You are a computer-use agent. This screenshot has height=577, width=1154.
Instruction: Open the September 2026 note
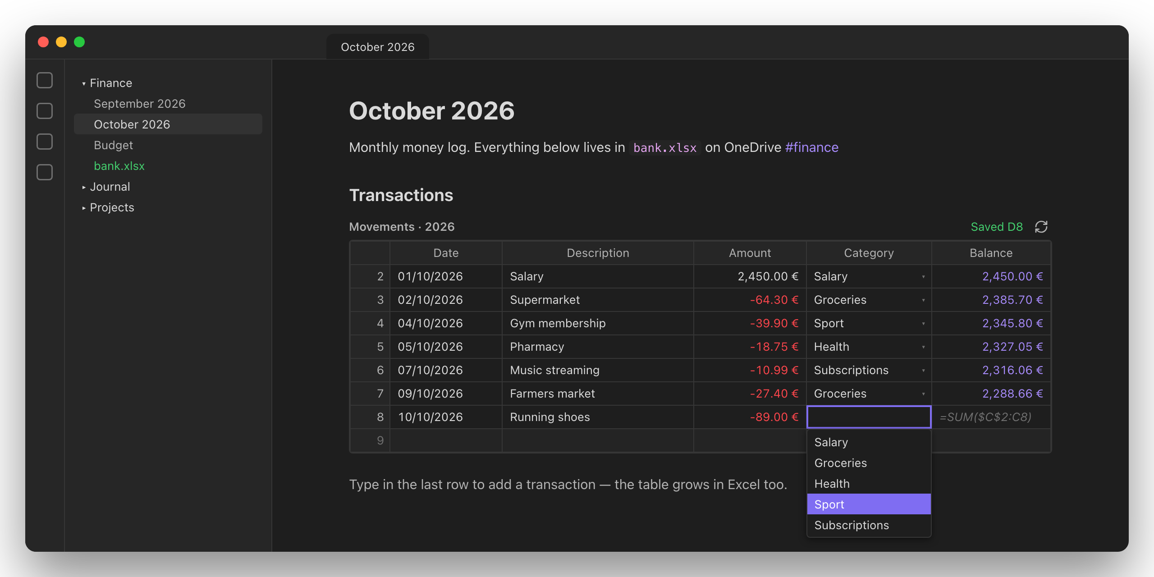click(x=168, y=104)
